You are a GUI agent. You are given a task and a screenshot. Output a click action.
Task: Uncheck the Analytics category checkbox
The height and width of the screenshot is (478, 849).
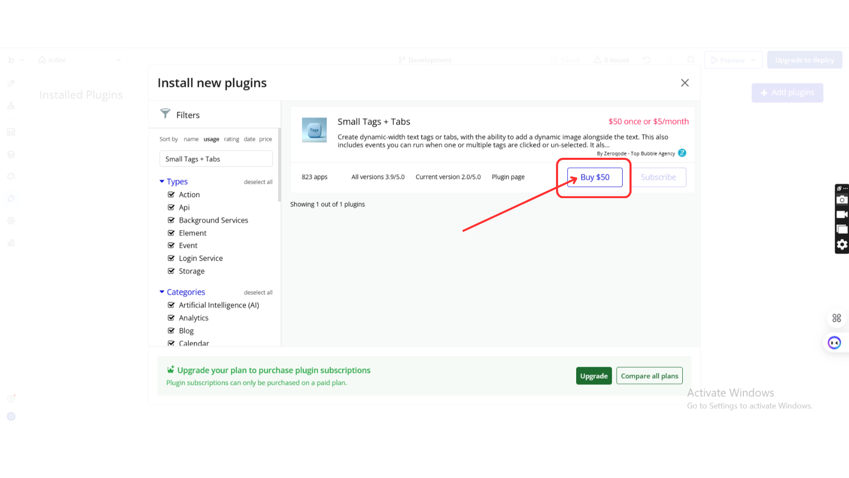171,318
